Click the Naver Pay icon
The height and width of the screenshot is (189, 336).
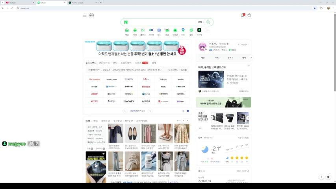point(91,15)
